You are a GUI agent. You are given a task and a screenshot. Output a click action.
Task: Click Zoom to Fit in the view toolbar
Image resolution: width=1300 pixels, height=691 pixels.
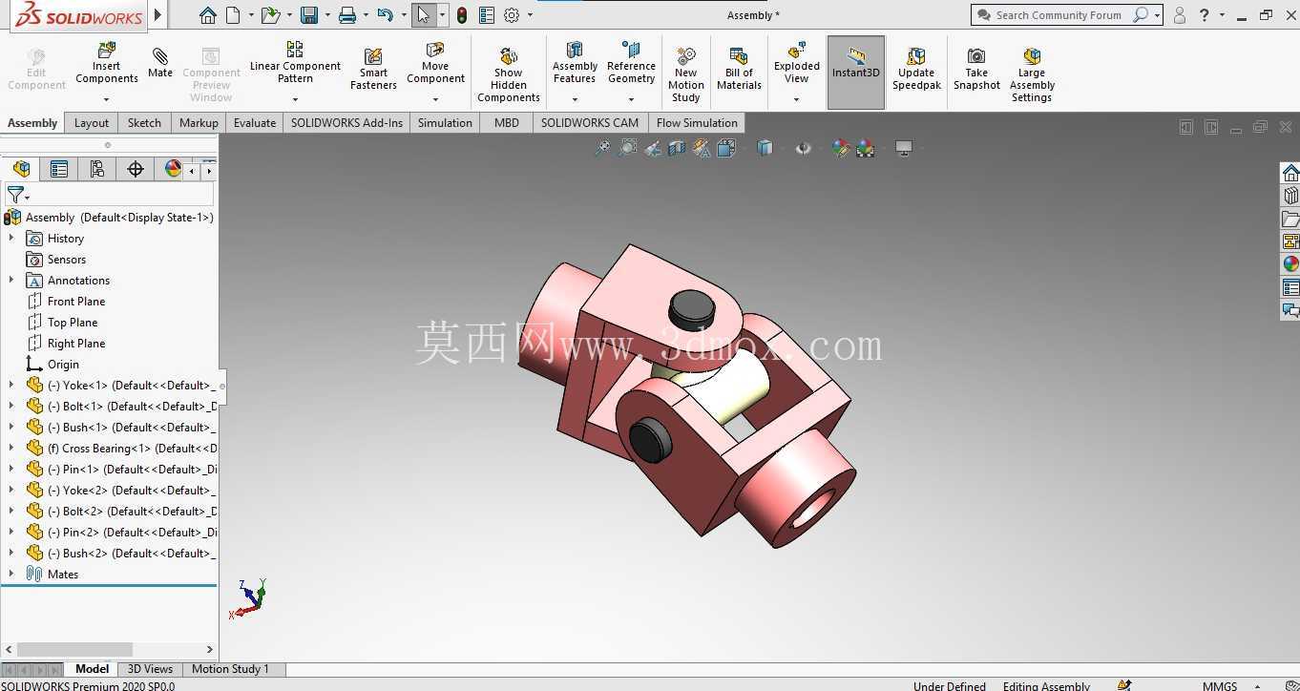602,148
